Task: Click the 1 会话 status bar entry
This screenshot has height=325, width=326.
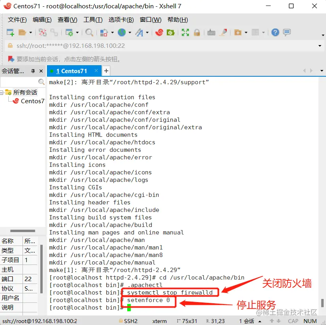Action: point(247,321)
